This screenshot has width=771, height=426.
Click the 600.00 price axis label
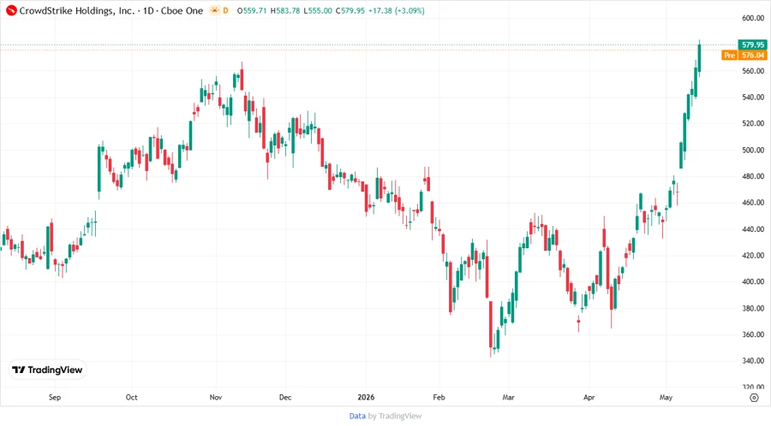[753, 18]
